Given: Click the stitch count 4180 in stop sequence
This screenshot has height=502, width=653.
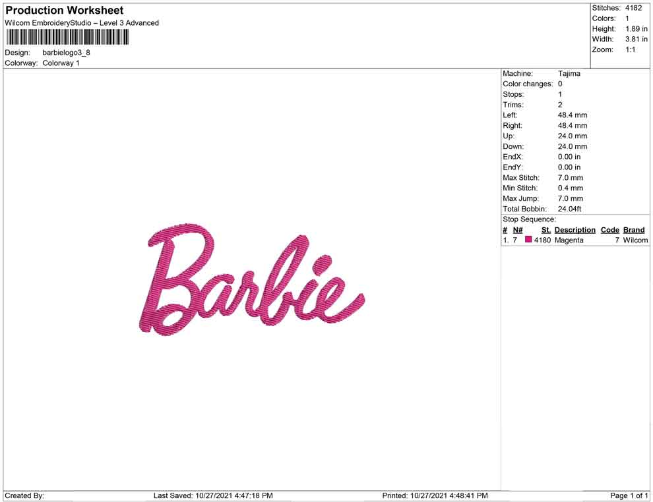Looking at the screenshot, I should [x=542, y=240].
